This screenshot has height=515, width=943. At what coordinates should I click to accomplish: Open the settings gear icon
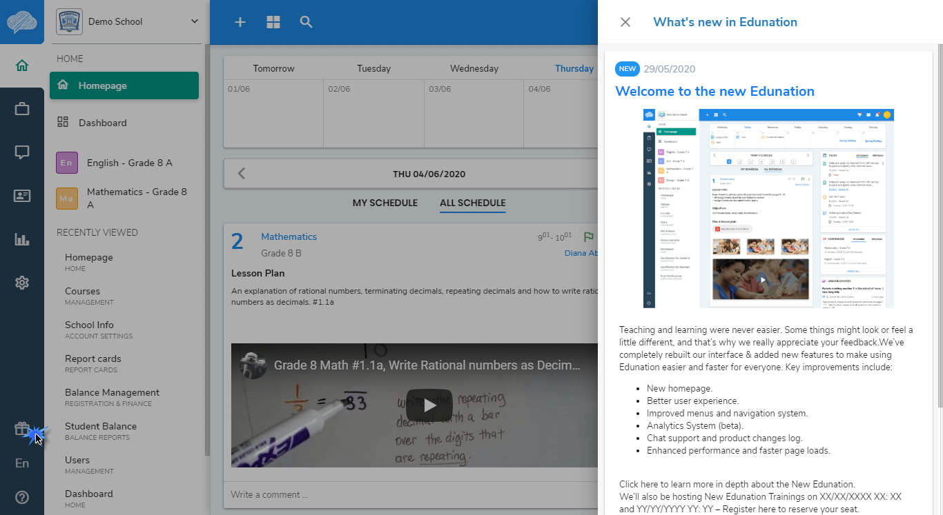coord(22,283)
